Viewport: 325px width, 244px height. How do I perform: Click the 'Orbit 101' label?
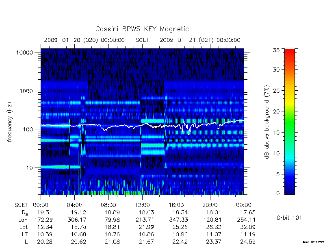click(x=289, y=218)
